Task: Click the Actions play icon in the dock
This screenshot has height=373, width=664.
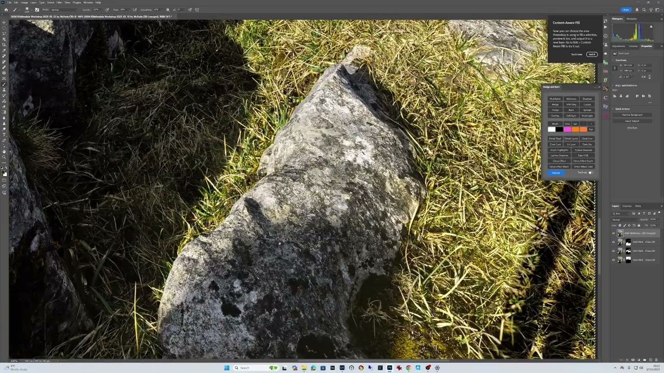Action: tap(605, 27)
